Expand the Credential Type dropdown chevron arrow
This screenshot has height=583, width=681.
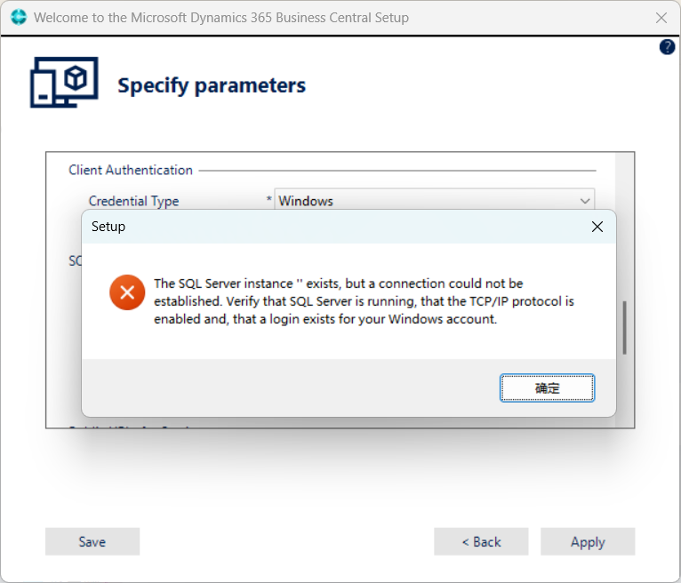(585, 201)
